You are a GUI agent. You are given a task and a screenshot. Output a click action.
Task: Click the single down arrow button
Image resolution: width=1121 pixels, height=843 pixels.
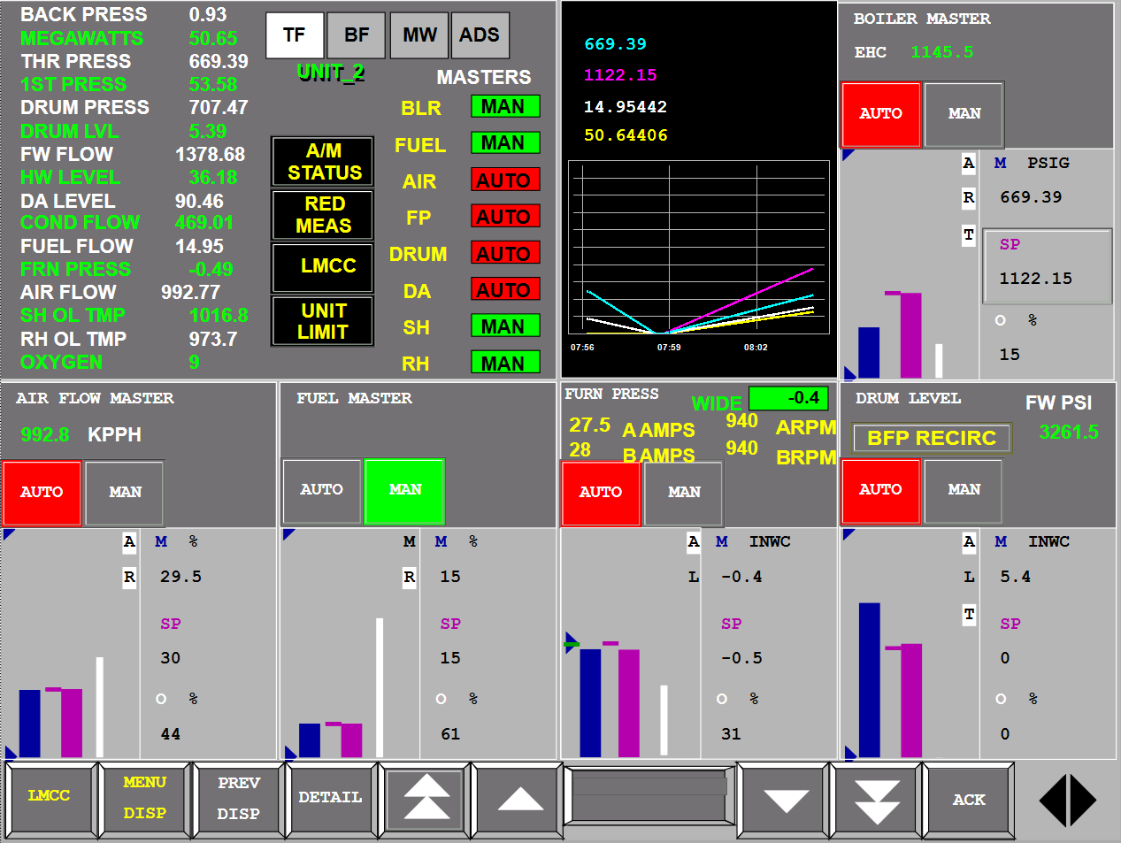(x=785, y=800)
